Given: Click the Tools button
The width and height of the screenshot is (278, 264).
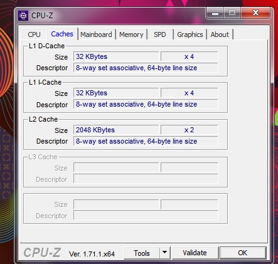Looking at the screenshot, I should (x=142, y=253).
